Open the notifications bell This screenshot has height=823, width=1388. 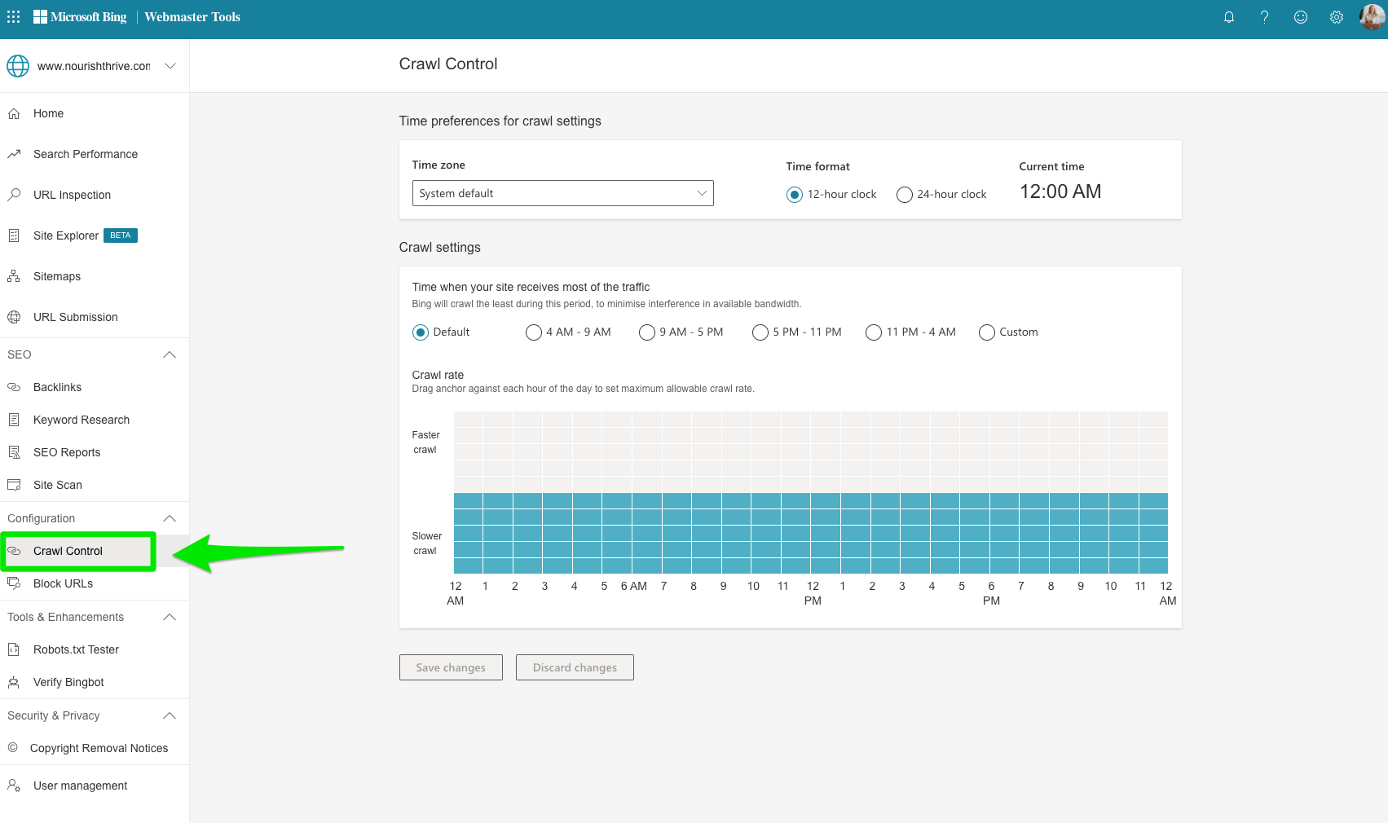tap(1229, 16)
